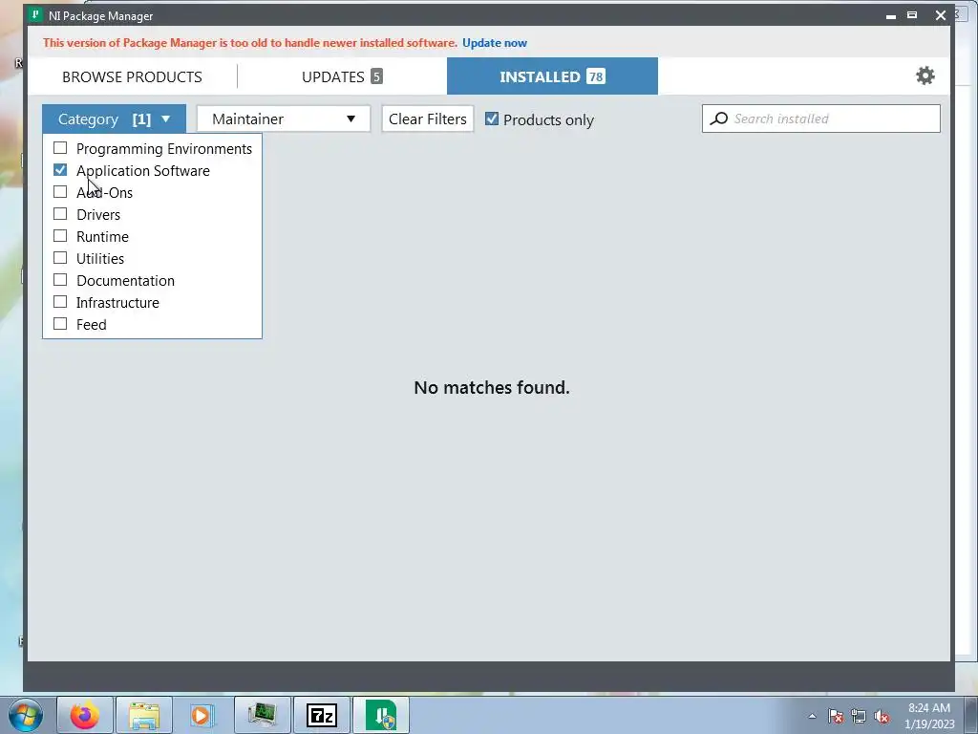The width and height of the screenshot is (978, 734).
Task: Open the system monitor taskbar icon
Action: click(262, 715)
